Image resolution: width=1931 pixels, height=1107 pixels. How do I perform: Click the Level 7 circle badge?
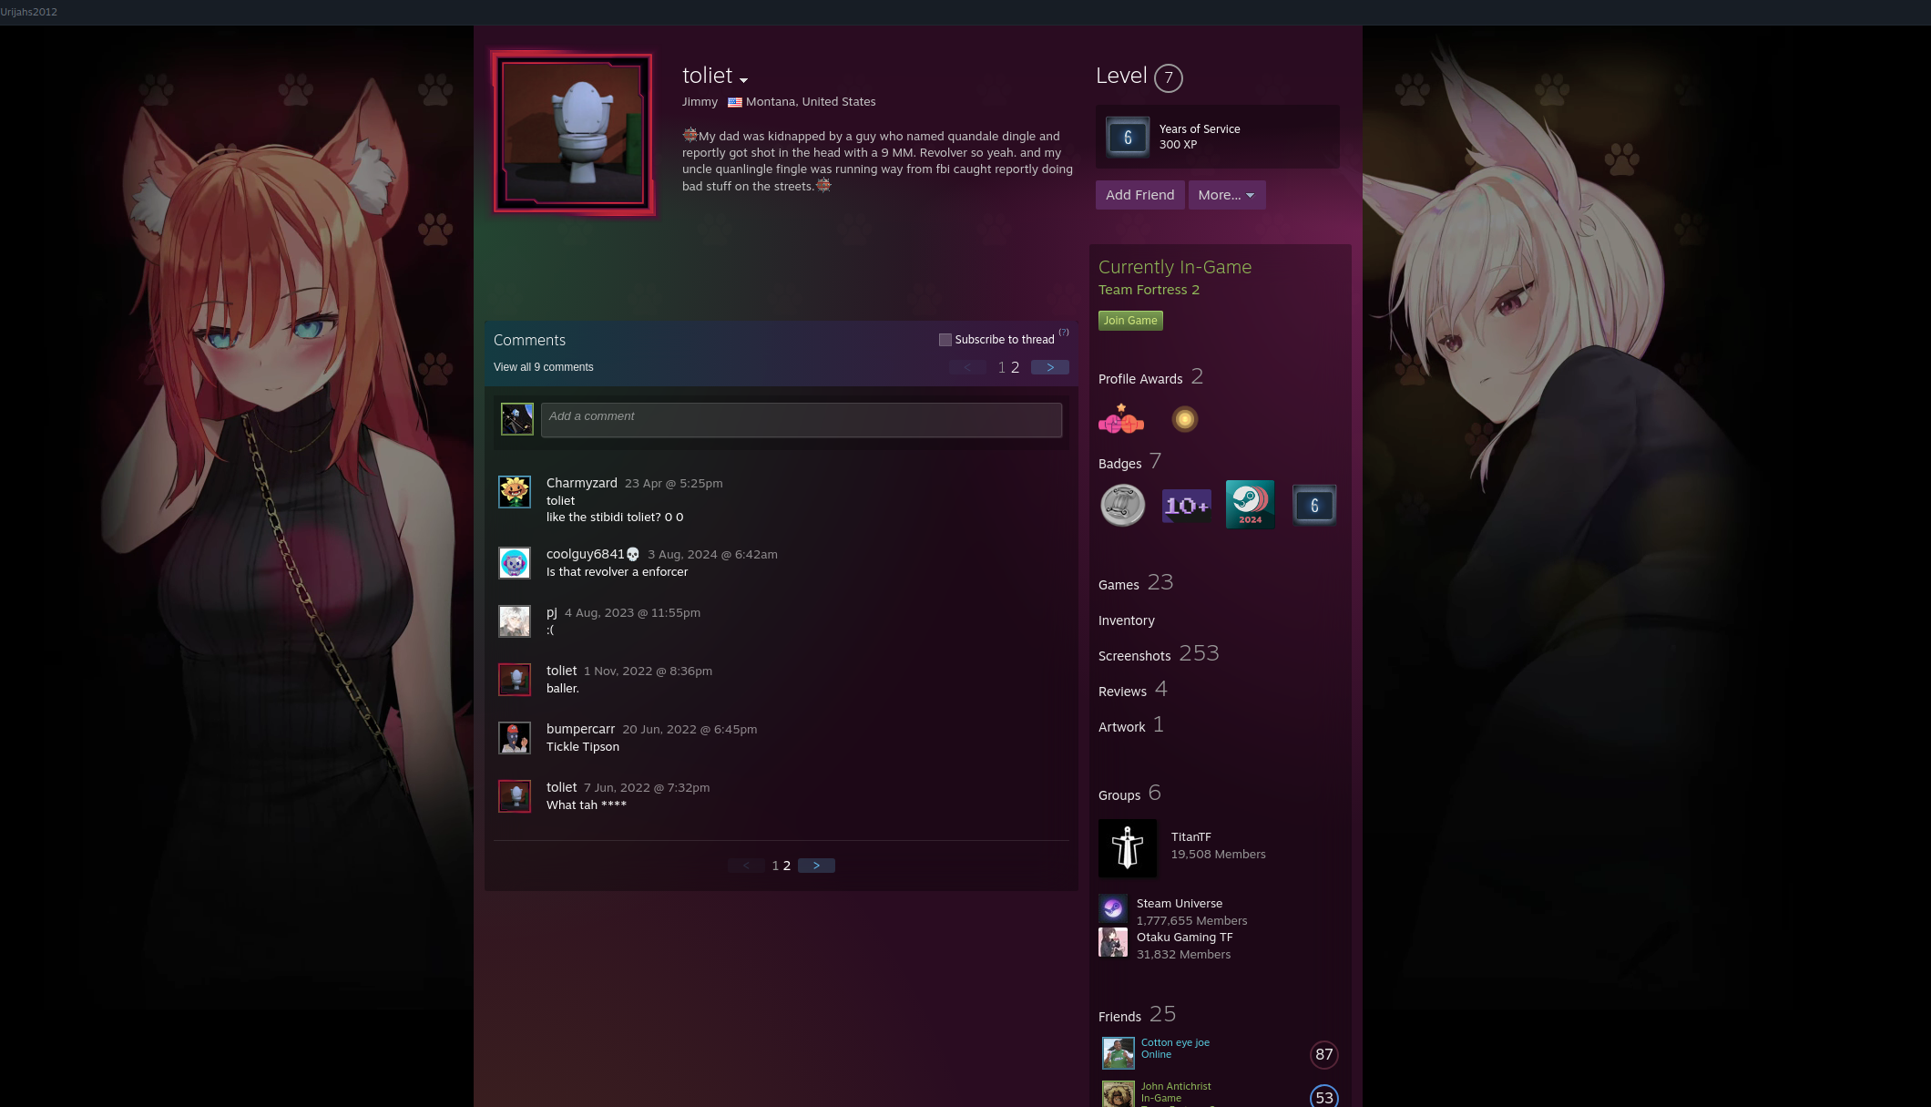[1168, 78]
